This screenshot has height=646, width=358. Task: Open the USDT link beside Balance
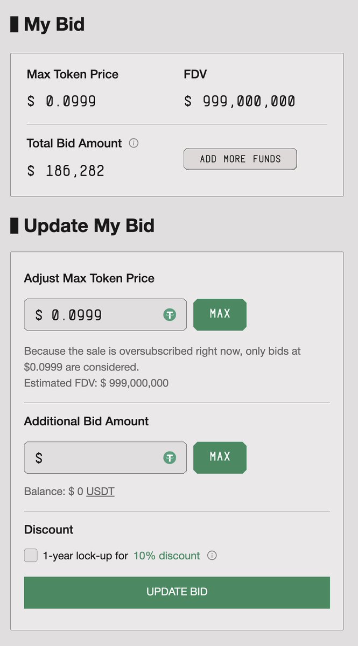coord(100,491)
